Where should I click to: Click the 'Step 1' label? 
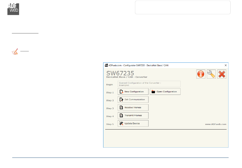(110, 93)
